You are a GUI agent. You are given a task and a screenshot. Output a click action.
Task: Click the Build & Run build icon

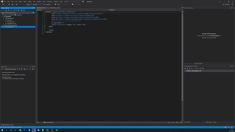pos(2,69)
